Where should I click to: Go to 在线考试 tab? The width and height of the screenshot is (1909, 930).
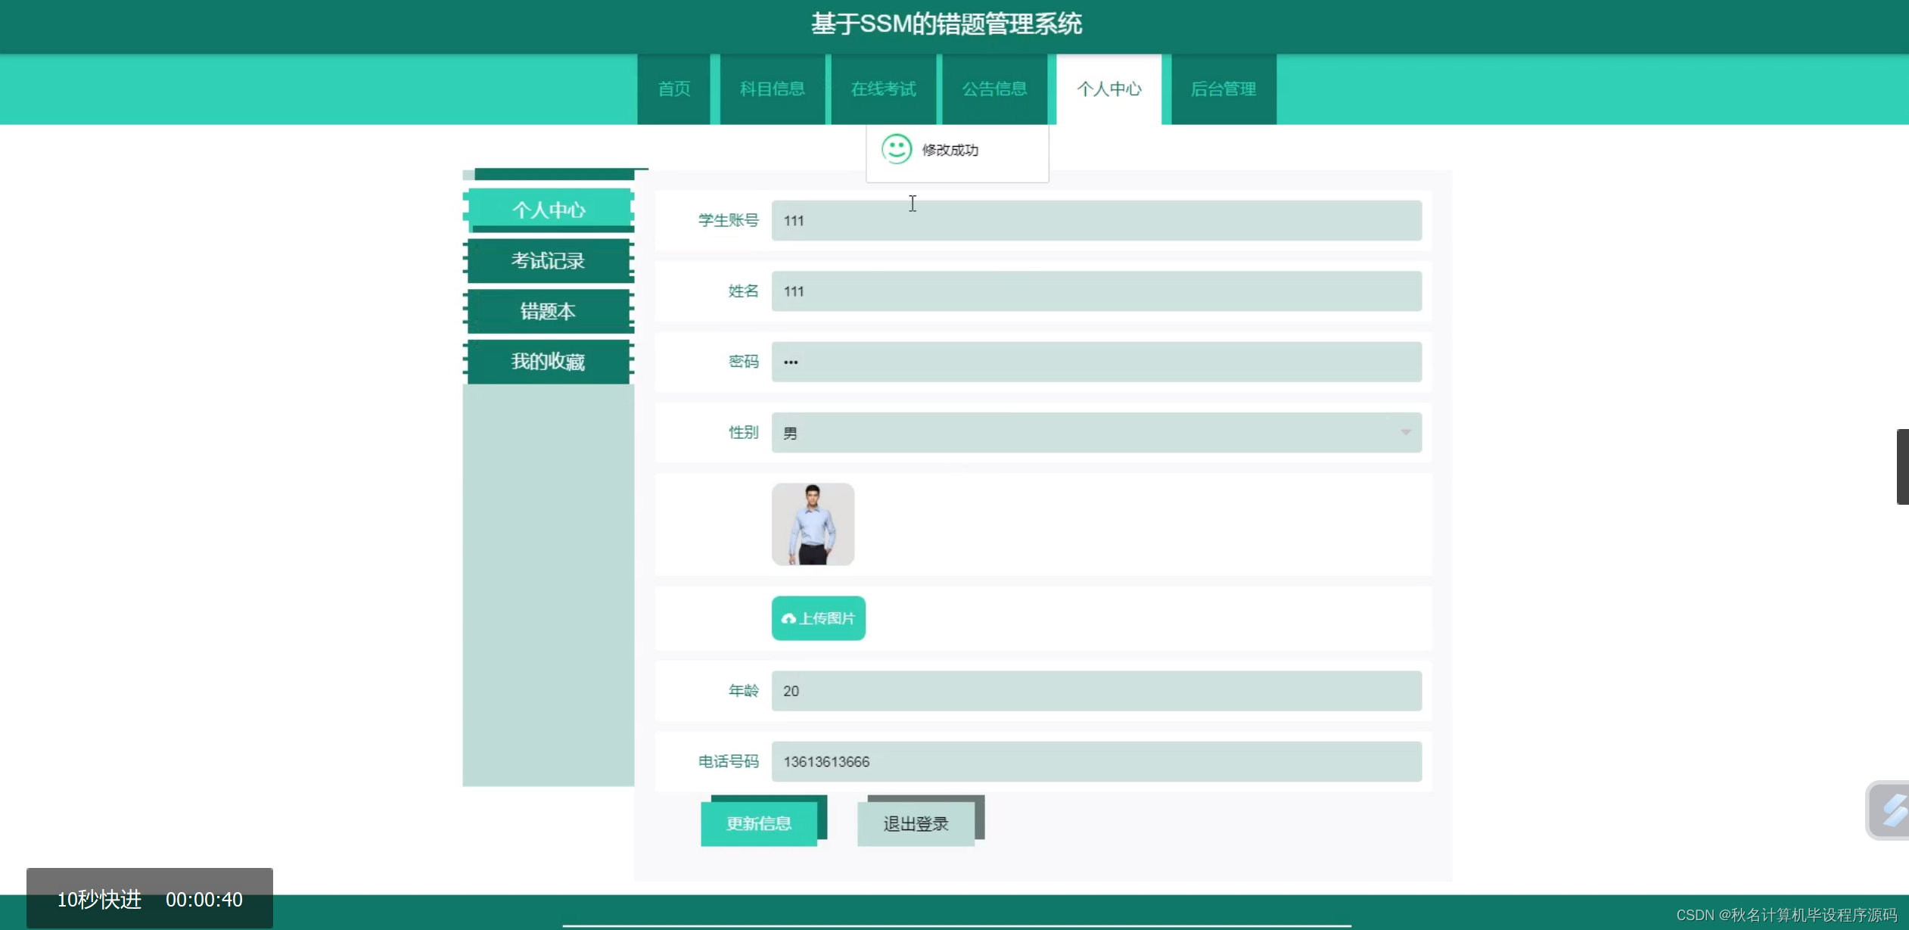pos(883,89)
